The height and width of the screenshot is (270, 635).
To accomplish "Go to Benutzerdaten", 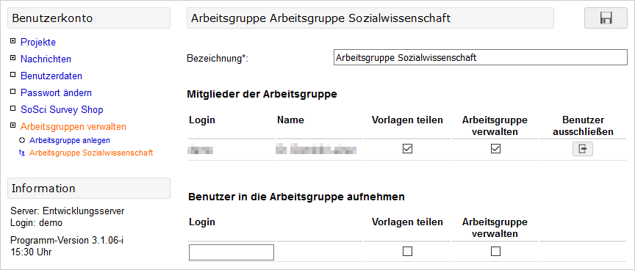I will click(51, 76).
